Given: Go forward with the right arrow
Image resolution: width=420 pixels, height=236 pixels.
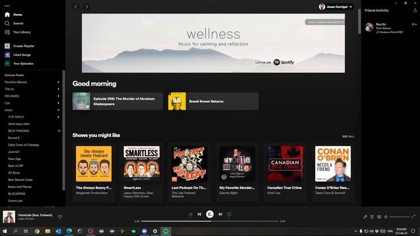Looking at the screenshot, I should coord(87,7).
